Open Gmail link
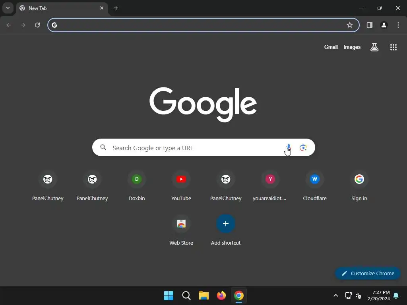The width and height of the screenshot is (407, 305). coord(331,47)
